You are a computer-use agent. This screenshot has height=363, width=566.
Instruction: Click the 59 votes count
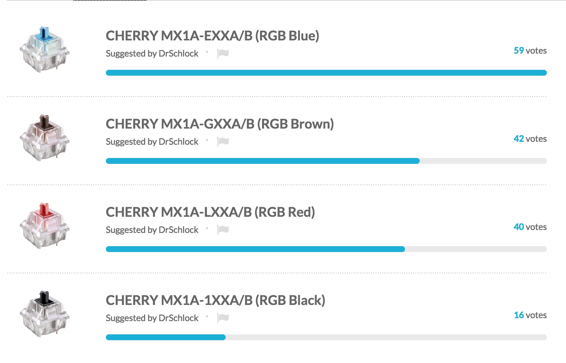click(530, 51)
